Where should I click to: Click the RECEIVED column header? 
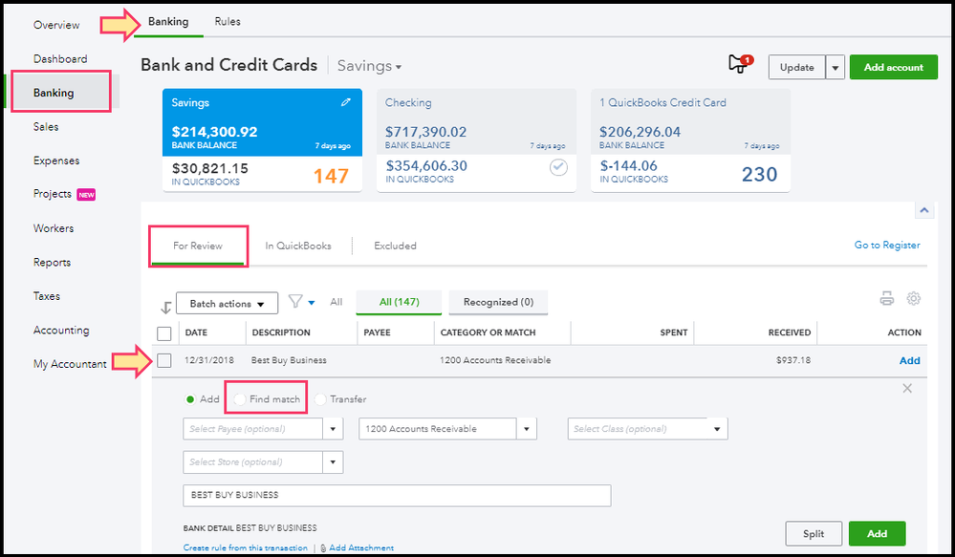790,332
